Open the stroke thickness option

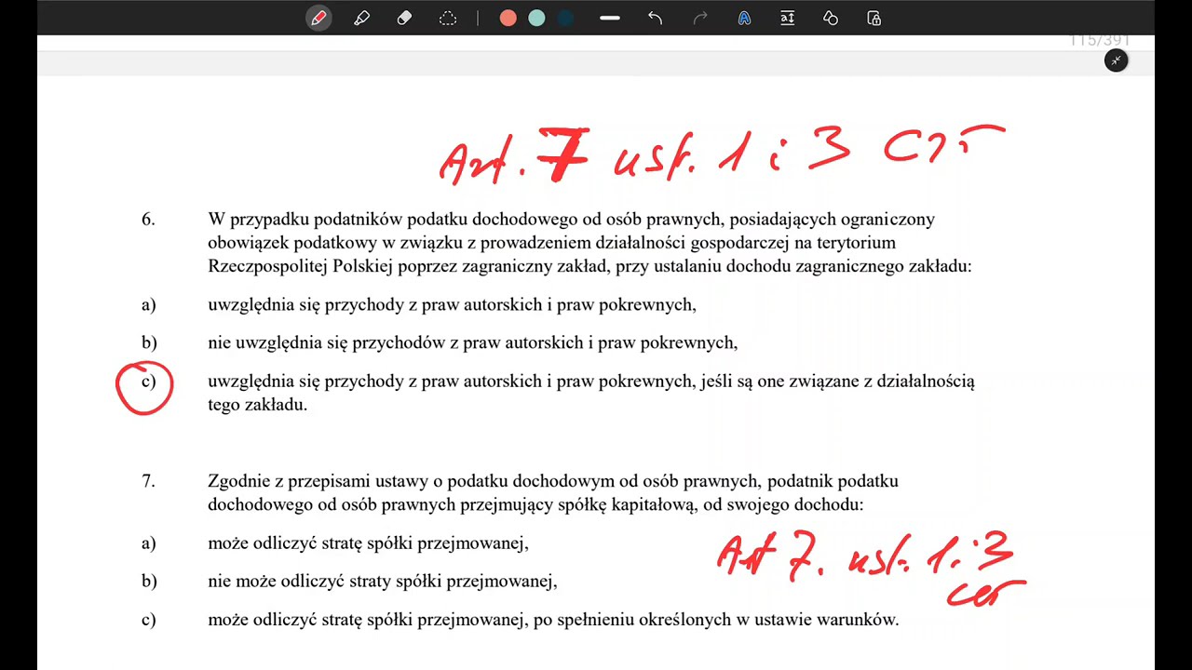pyautogui.click(x=610, y=18)
